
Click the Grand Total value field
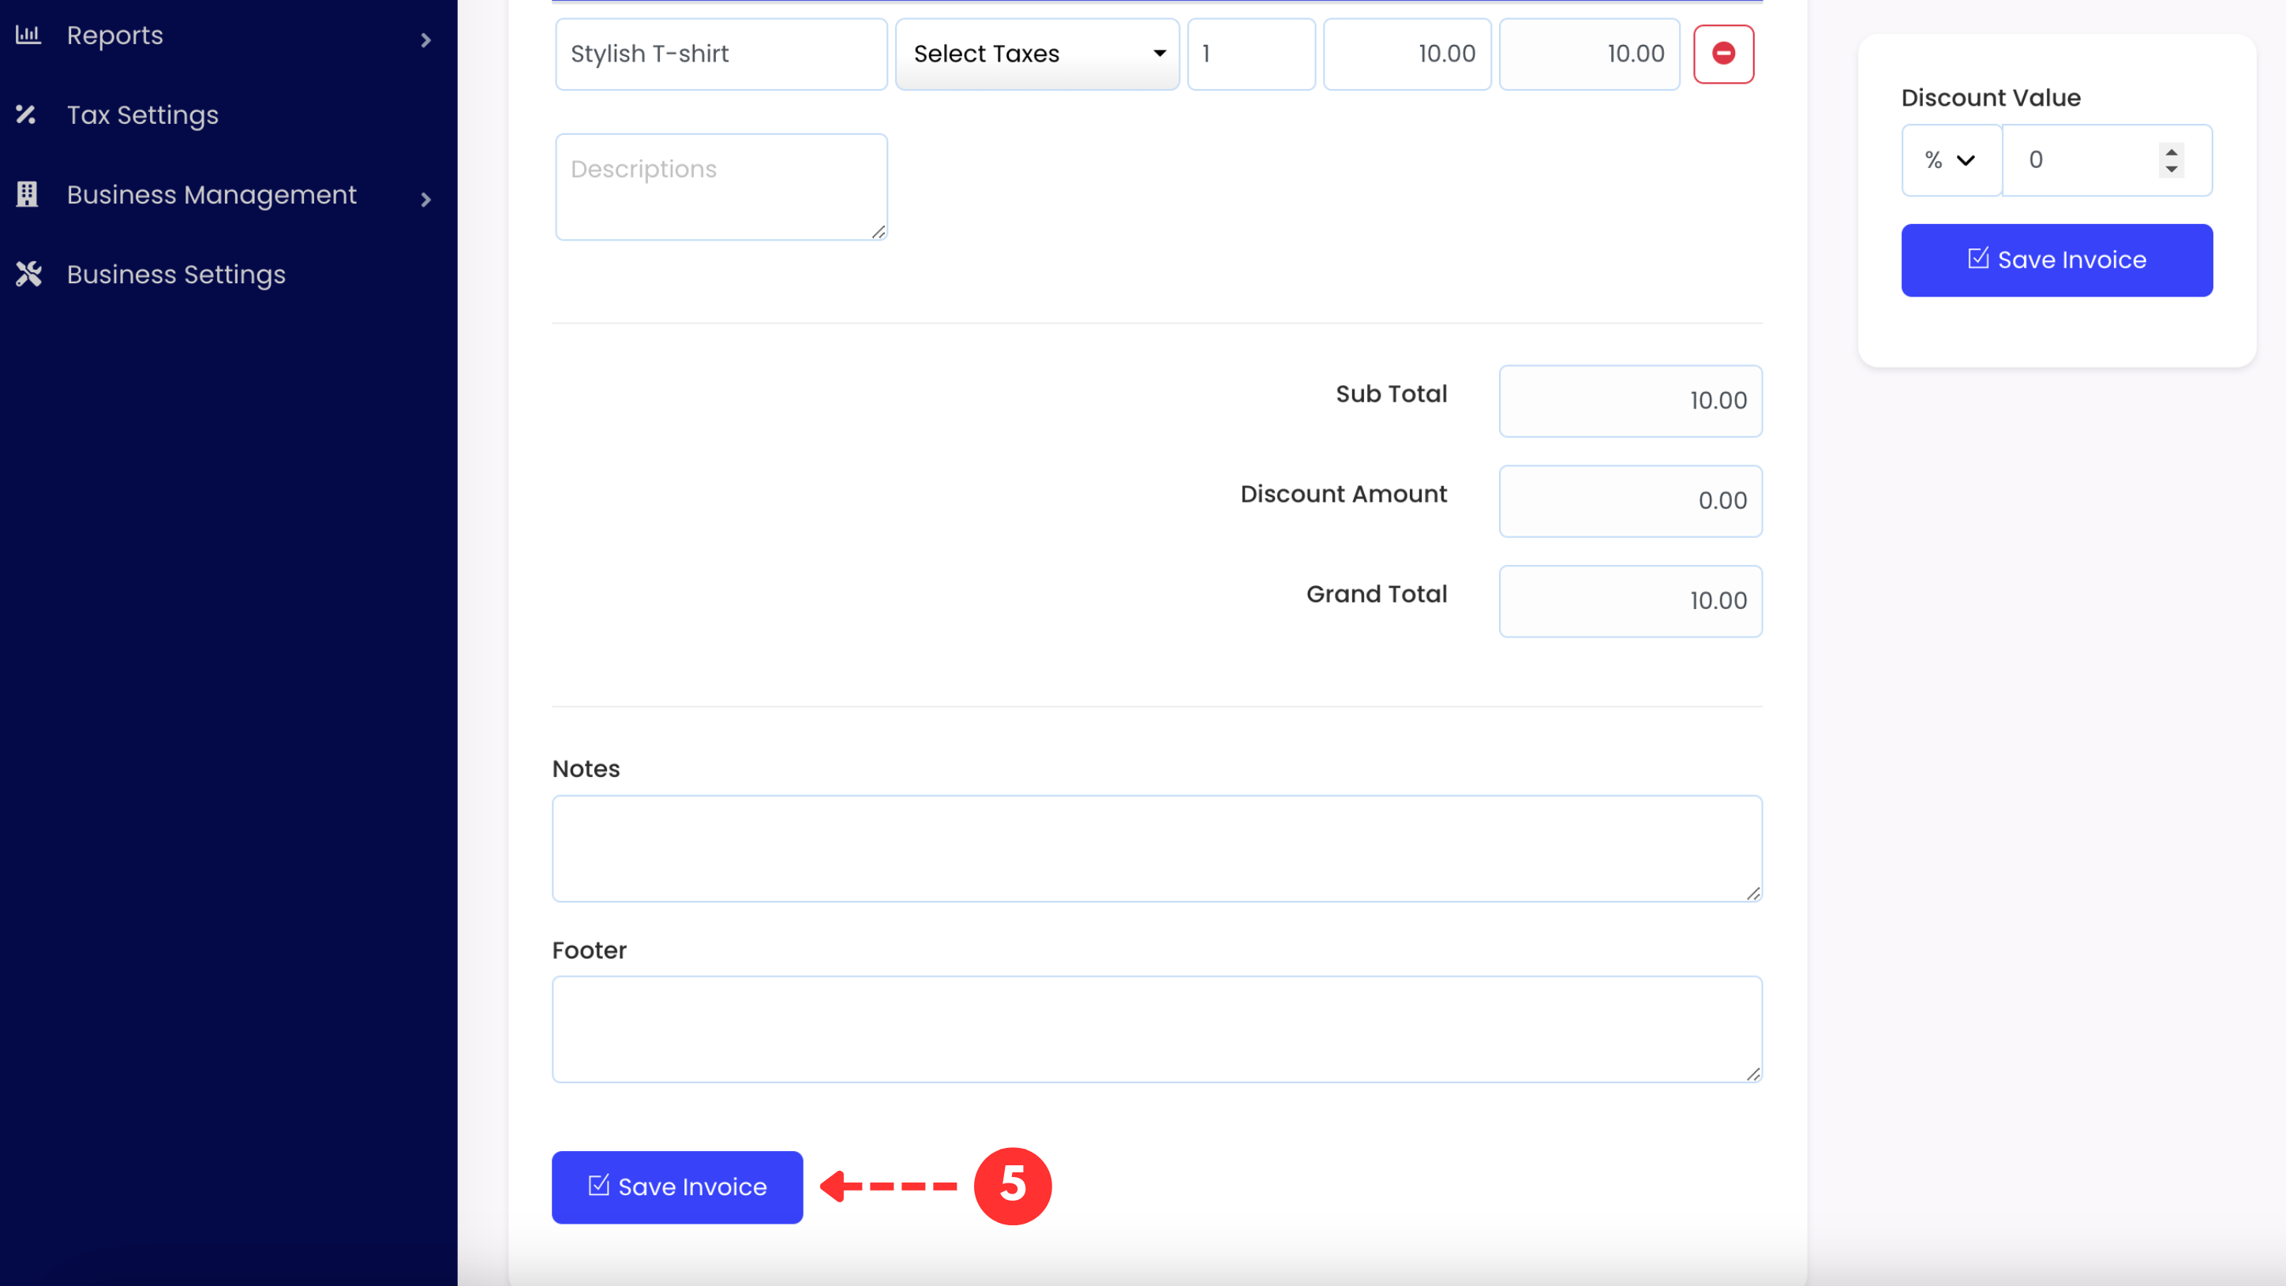click(1630, 601)
